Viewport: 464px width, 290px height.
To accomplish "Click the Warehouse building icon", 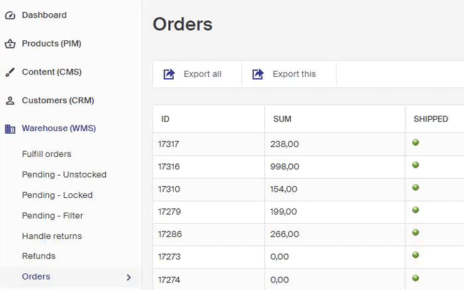I will (10, 129).
